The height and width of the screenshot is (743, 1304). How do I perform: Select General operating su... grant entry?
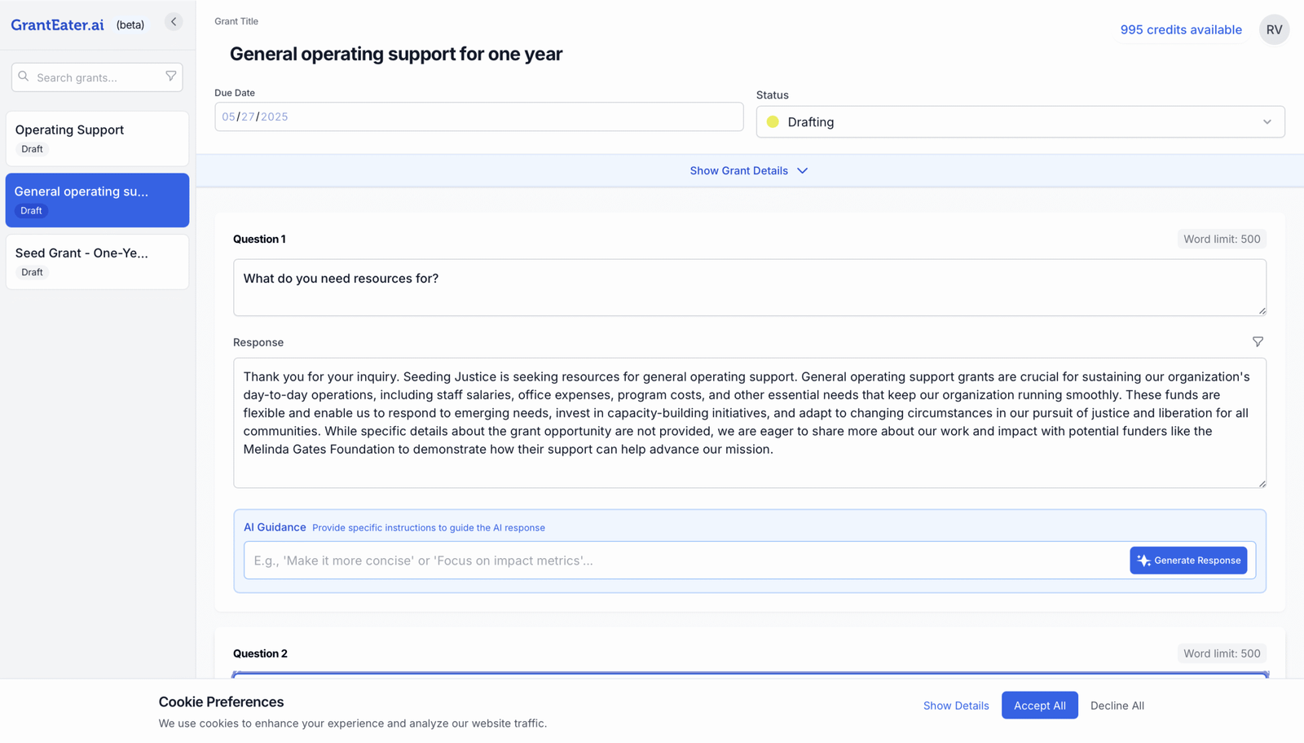(x=98, y=200)
